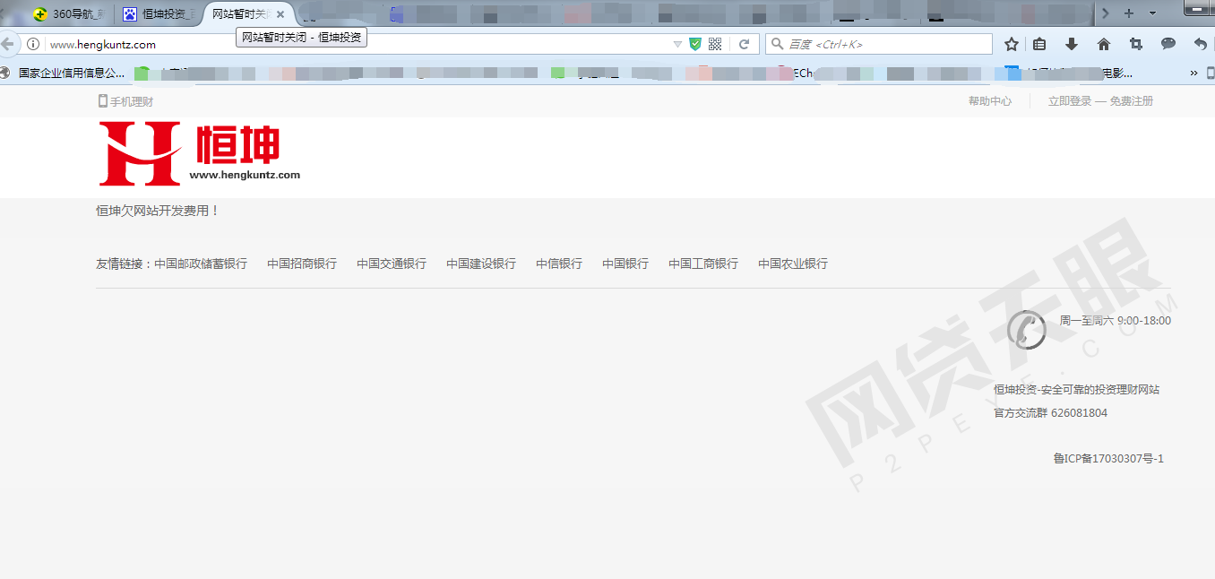
Task: Expand the bookmarks overflow chevron
Action: pyautogui.click(x=1194, y=73)
